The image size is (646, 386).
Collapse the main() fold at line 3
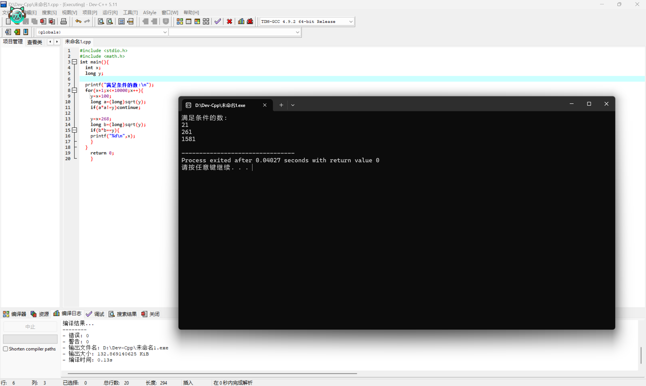[74, 62]
